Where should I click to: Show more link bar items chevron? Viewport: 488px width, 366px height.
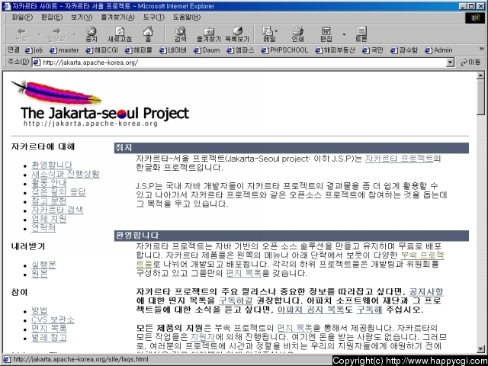pos(481,49)
